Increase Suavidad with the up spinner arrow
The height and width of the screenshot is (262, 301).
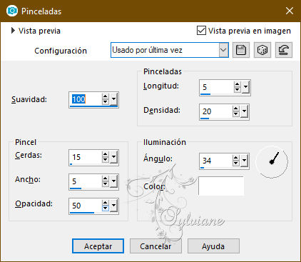pos(106,96)
